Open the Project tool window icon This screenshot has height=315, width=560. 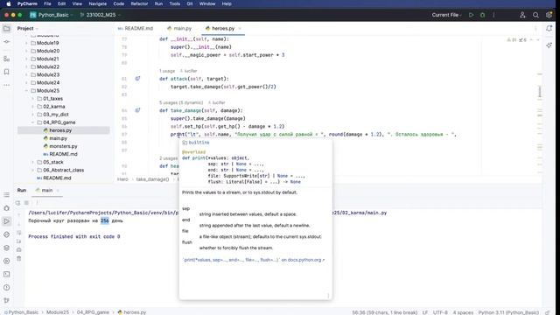(6, 29)
